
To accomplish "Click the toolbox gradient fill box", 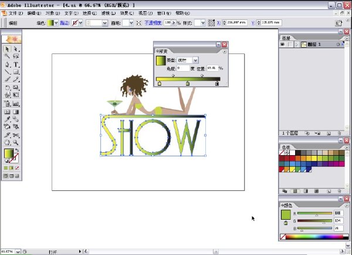I will [x=9, y=153].
